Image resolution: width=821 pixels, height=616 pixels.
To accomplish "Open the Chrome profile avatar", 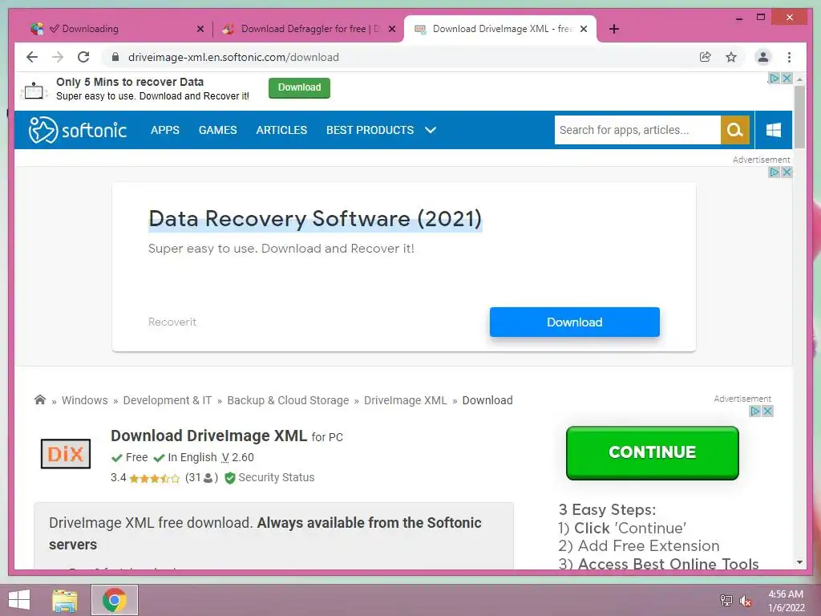I will [763, 57].
